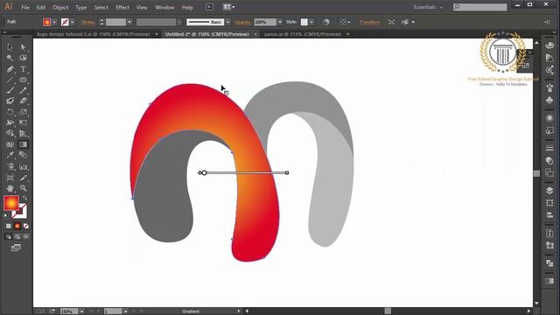Select the Slice tool
Viewport: 560px width, 315px height.
[x=24, y=178]
